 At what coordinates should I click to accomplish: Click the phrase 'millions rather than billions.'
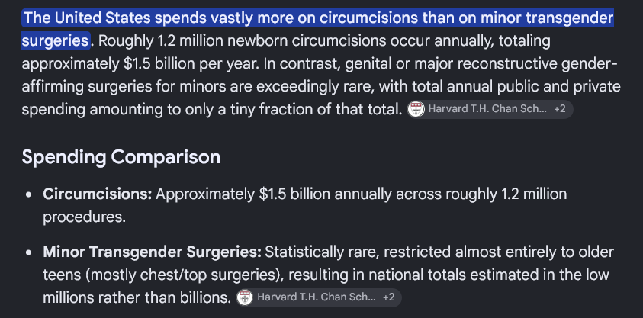point(137,297)
